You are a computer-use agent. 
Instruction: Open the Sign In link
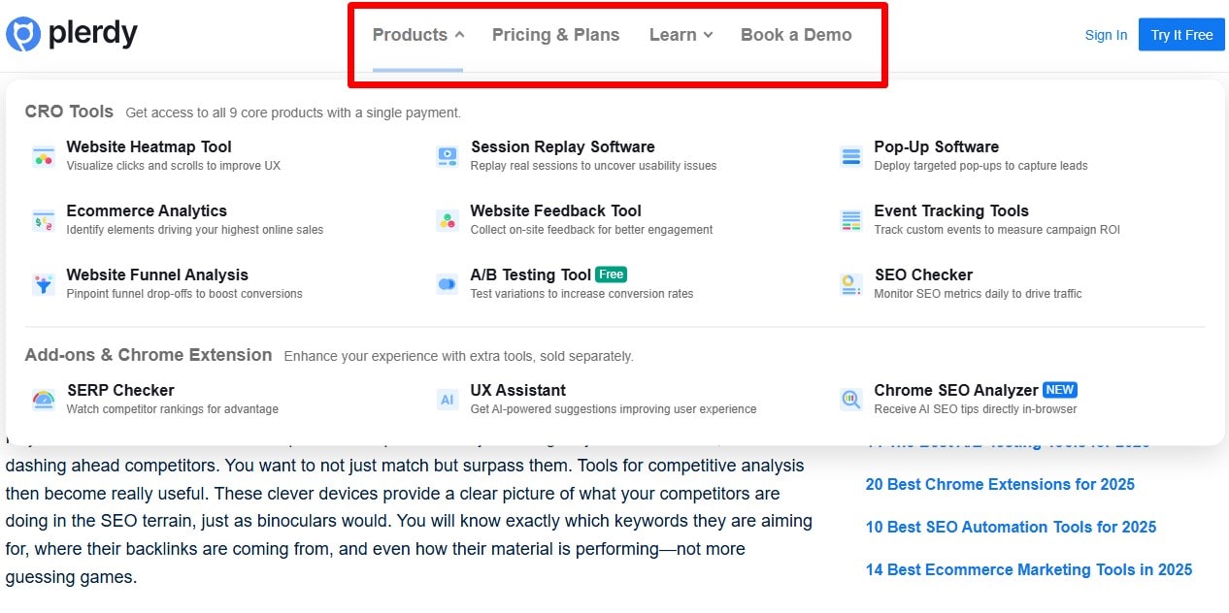(1105, 34)
